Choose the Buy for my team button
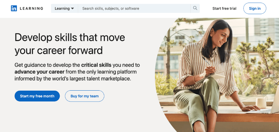The width and height of the screenshot is (279, 132). click(x=84, y=96)
